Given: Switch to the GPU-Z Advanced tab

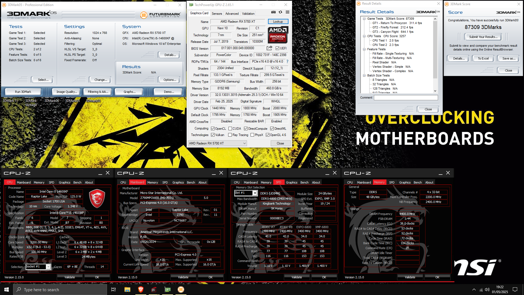Looking at the screenshot, I should [232, 14].
